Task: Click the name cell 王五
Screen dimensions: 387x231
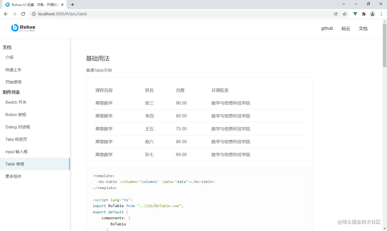Action: coord(149,129)
